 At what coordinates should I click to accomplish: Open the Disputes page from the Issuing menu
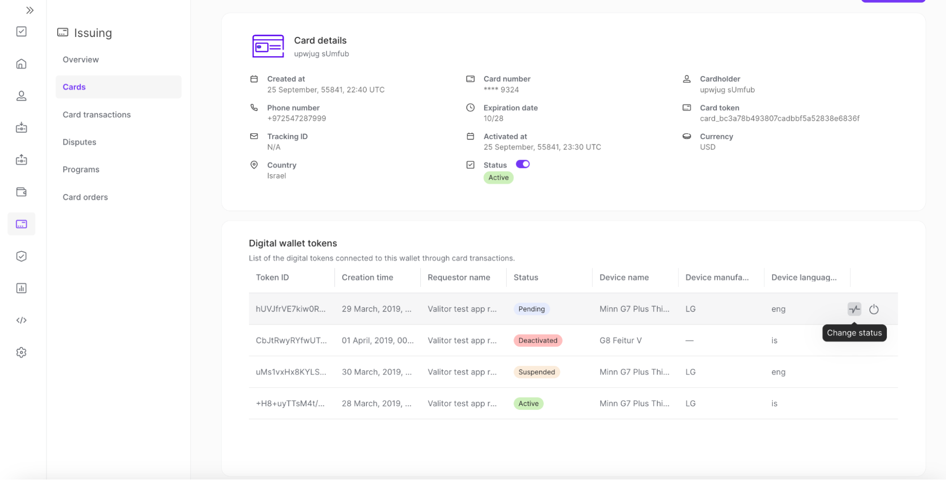coord(79,142)
